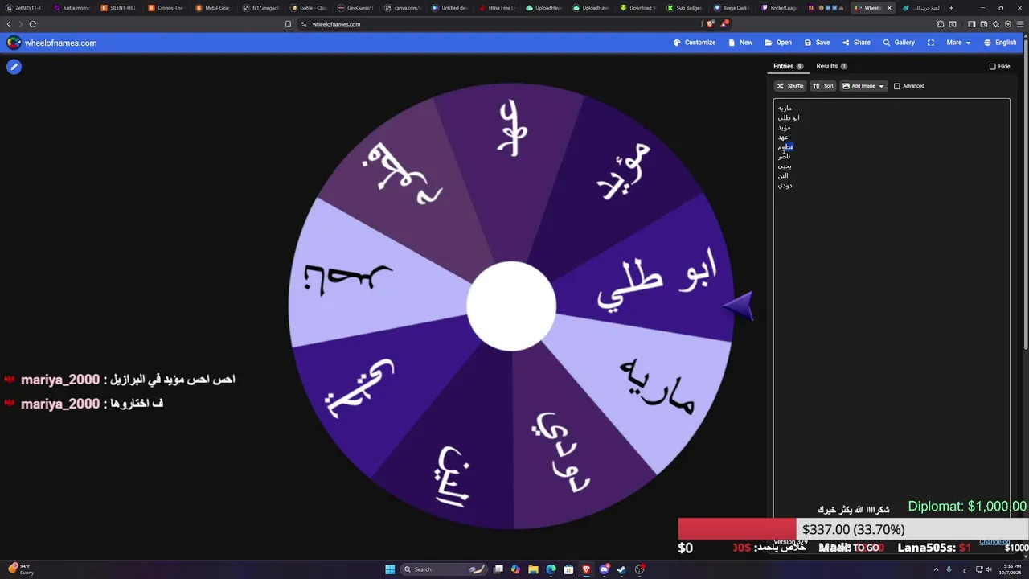1029x579 pixels.
Task: Open Microsoft Edge from taskbar
Action: (551, 569)
